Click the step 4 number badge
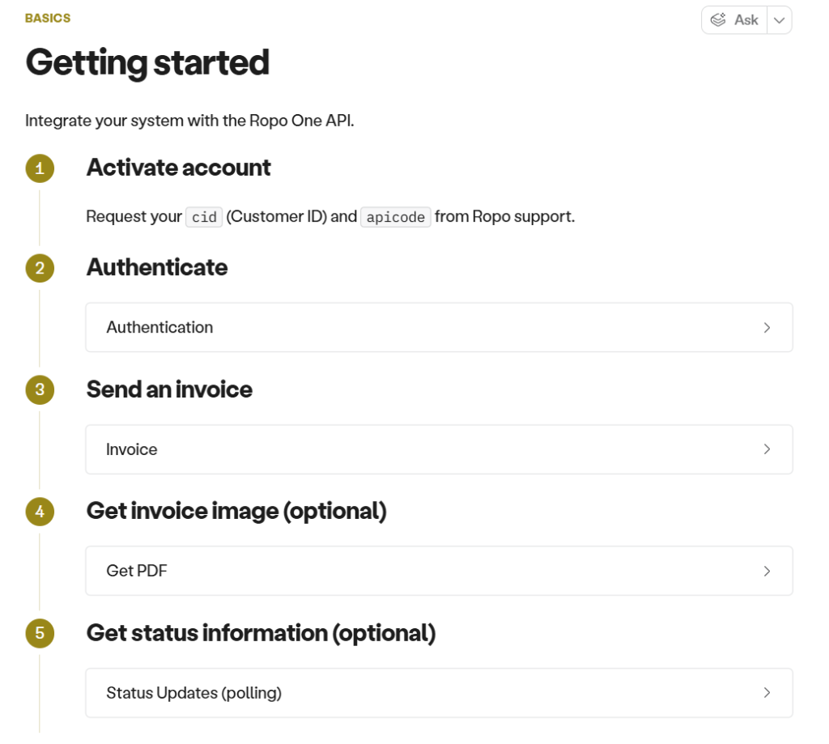Image resolution: width=829 pixels, height=744 pixels. pos(40,512)
